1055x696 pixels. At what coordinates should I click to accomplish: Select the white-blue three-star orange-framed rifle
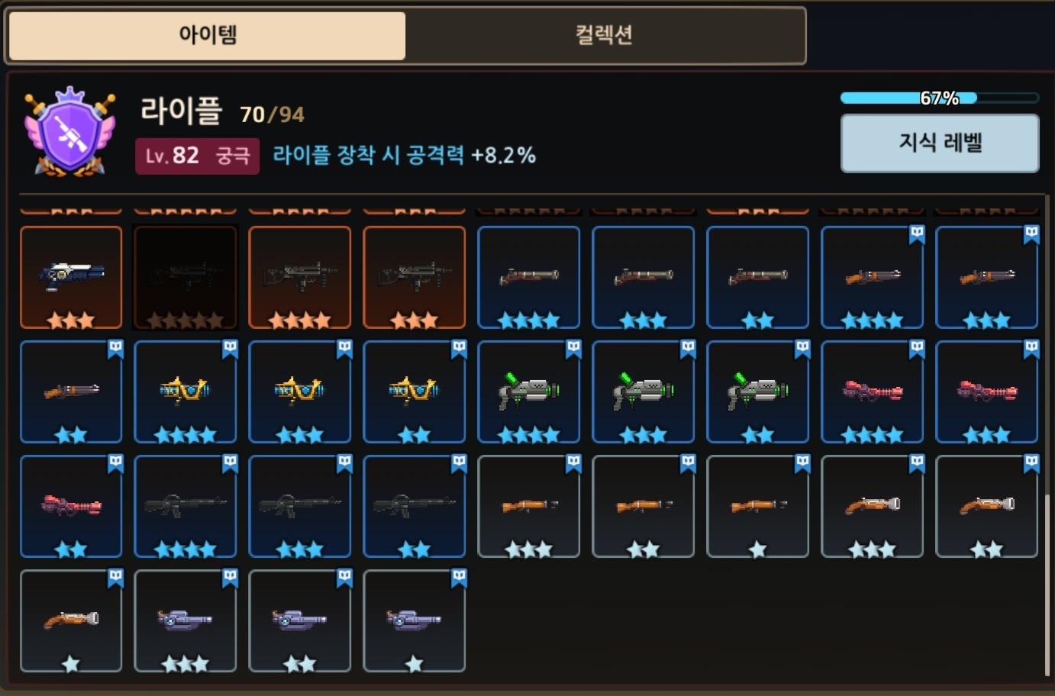[x=71, y=278]
